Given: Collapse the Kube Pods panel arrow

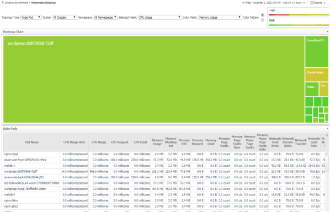Looking at the screenshot, I should click(x=327, y=129).
